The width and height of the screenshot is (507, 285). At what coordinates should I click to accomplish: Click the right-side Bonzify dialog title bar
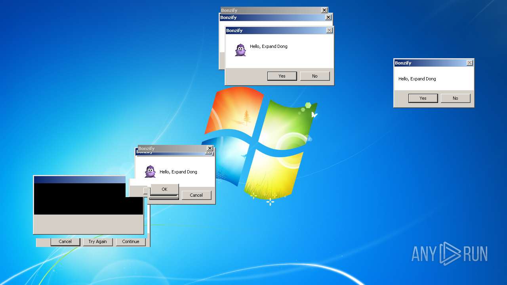(x=434, y=63)
